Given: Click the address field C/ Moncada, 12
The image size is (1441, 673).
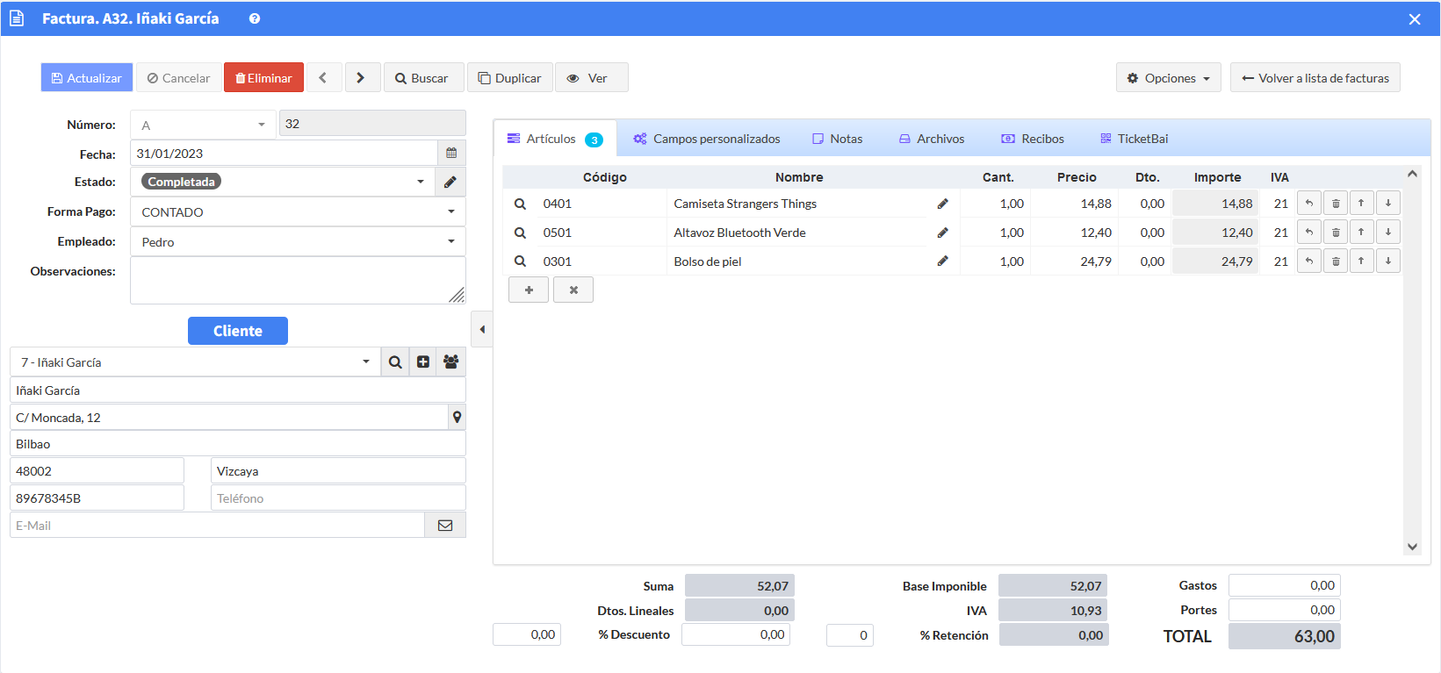Looking at the screenshot, I should coord(229,418).
